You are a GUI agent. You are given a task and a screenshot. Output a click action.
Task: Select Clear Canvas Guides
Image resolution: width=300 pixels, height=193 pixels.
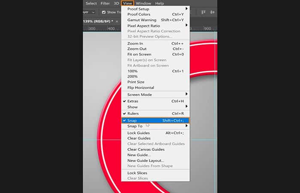pos(156,149)
